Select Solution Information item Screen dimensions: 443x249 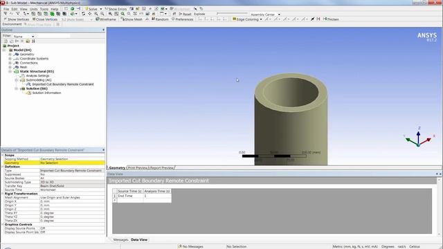(x=46, y=93)
